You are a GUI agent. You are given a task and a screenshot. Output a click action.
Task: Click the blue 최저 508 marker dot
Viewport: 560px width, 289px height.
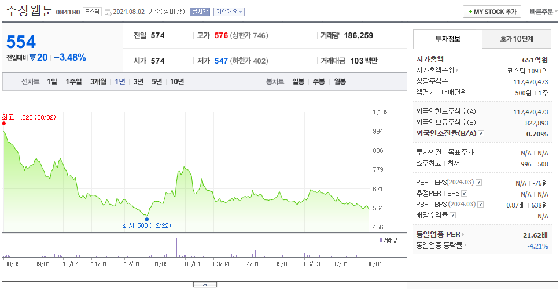[x=147, y=220]
